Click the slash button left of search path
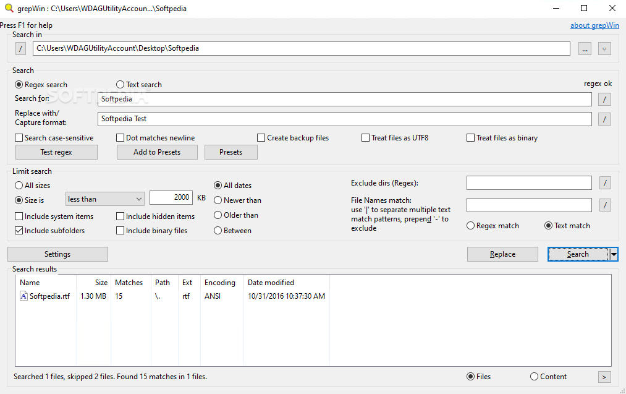Viewport: 626px width, 394px height. click(x=20, y=49)
